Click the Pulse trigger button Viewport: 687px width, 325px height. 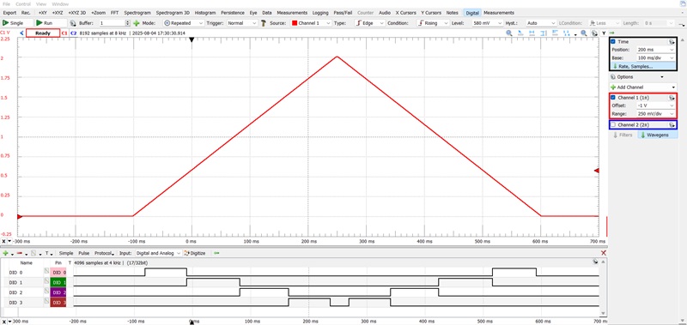coord(83,253)
